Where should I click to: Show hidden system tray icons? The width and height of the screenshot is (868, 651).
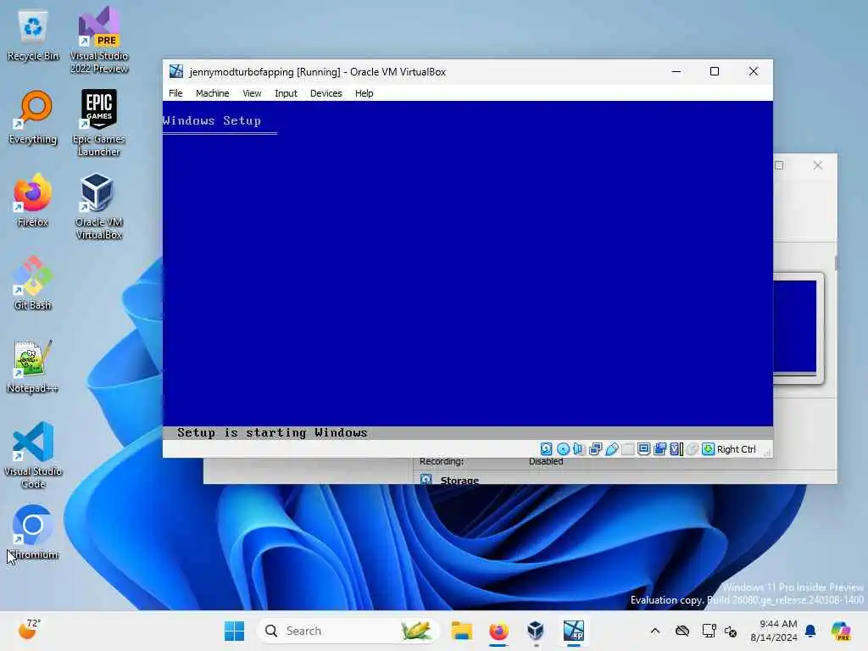pos(655,631)
